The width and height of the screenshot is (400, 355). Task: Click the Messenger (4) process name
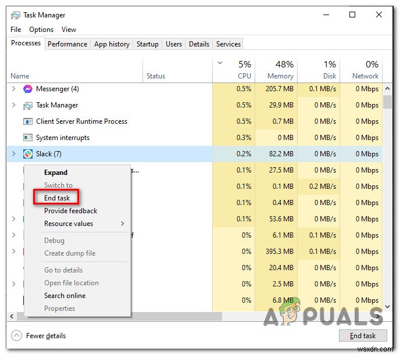pyautogui.click(x=58, y=89)
